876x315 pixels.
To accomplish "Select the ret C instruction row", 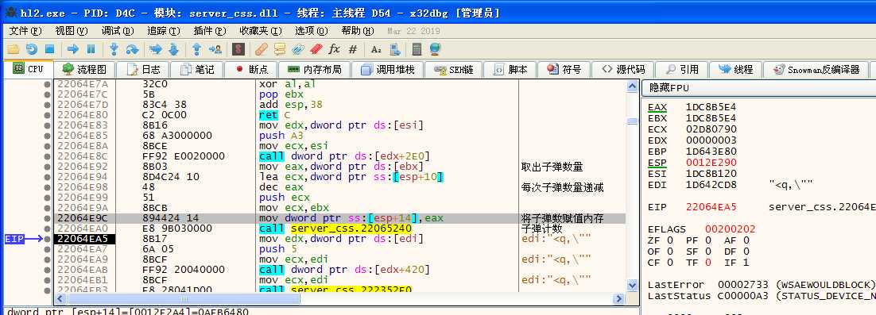I will pos(339,115).
